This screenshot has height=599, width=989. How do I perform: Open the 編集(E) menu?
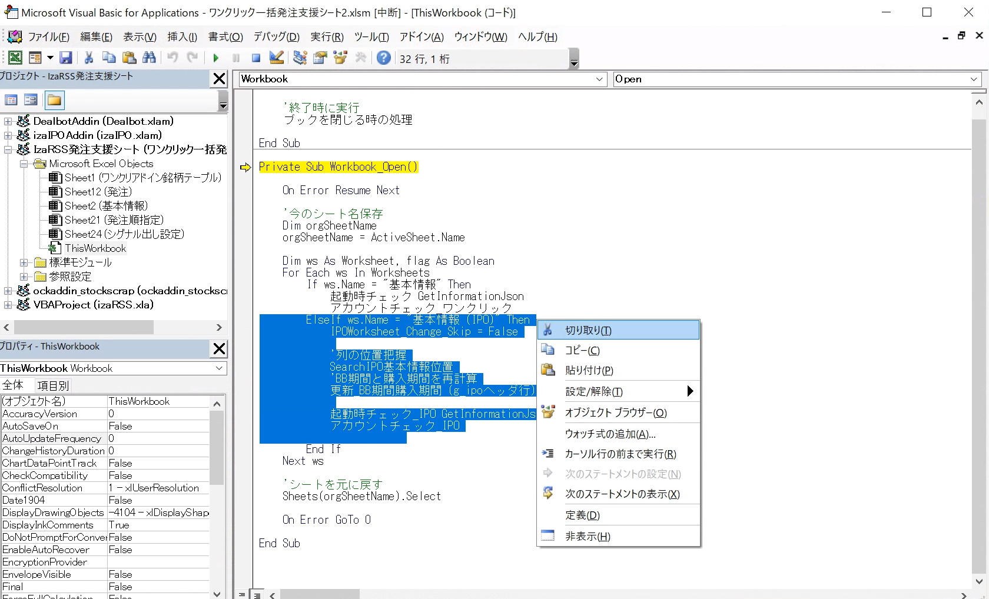[96, 36]
